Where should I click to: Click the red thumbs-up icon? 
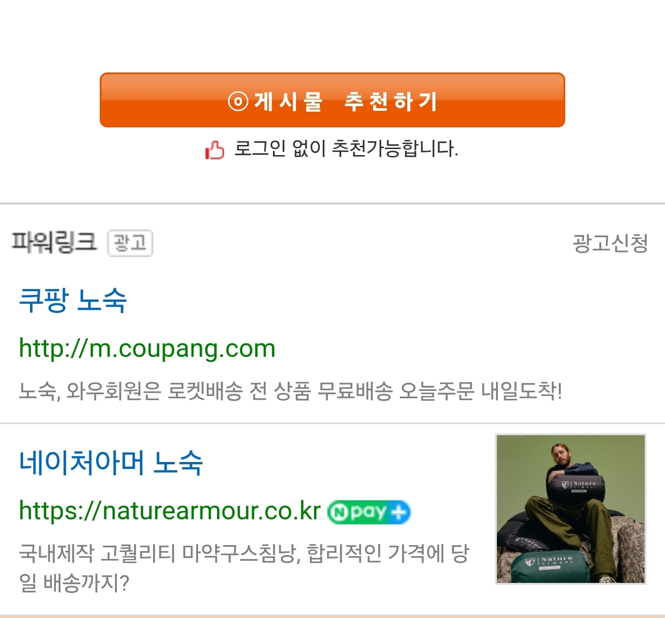tap(215, 150)
